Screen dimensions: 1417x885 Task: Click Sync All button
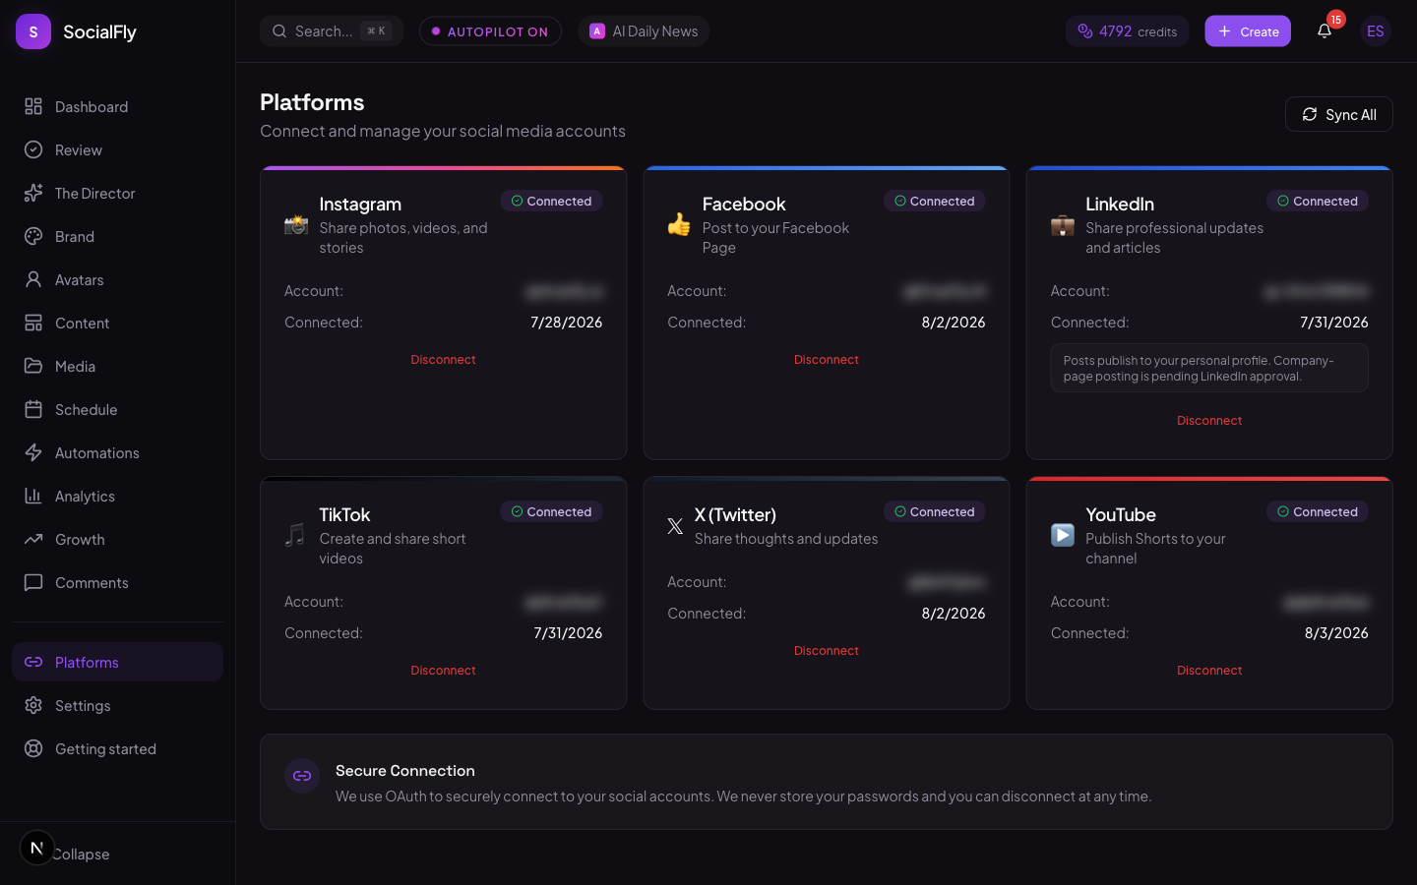[1338, 114]
